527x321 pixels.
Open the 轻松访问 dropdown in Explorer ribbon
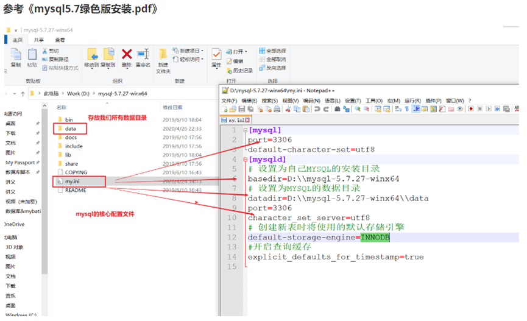[x=188, y=59]
